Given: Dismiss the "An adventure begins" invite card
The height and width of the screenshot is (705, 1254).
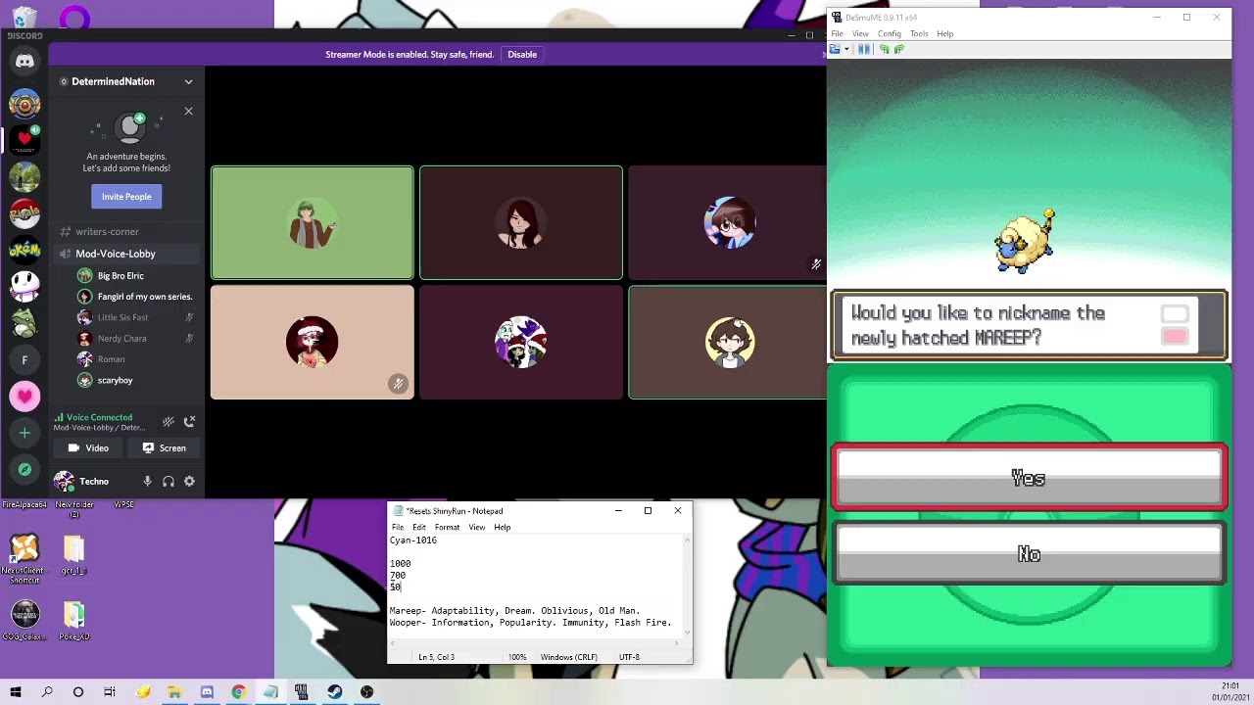Looking at the screenshot, I should pos(188,111).
